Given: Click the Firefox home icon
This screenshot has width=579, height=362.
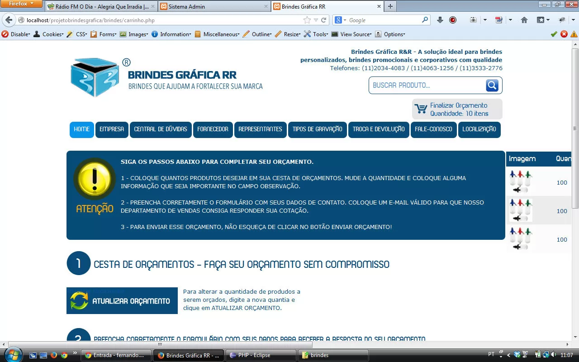Looking at the screenshot, I should 524,20.
